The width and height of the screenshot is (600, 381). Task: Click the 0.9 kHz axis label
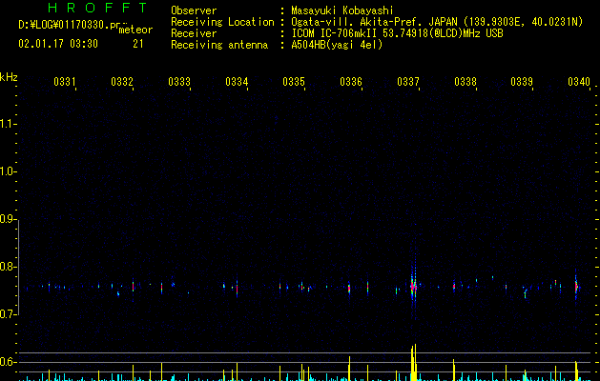coord(9,219)
